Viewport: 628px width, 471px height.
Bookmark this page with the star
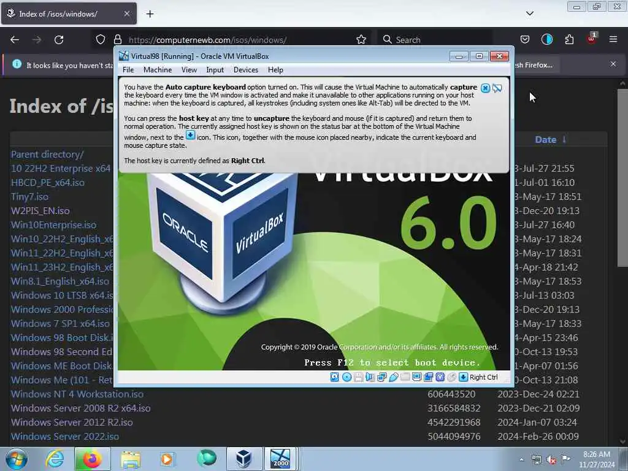(x=361, y=40)
